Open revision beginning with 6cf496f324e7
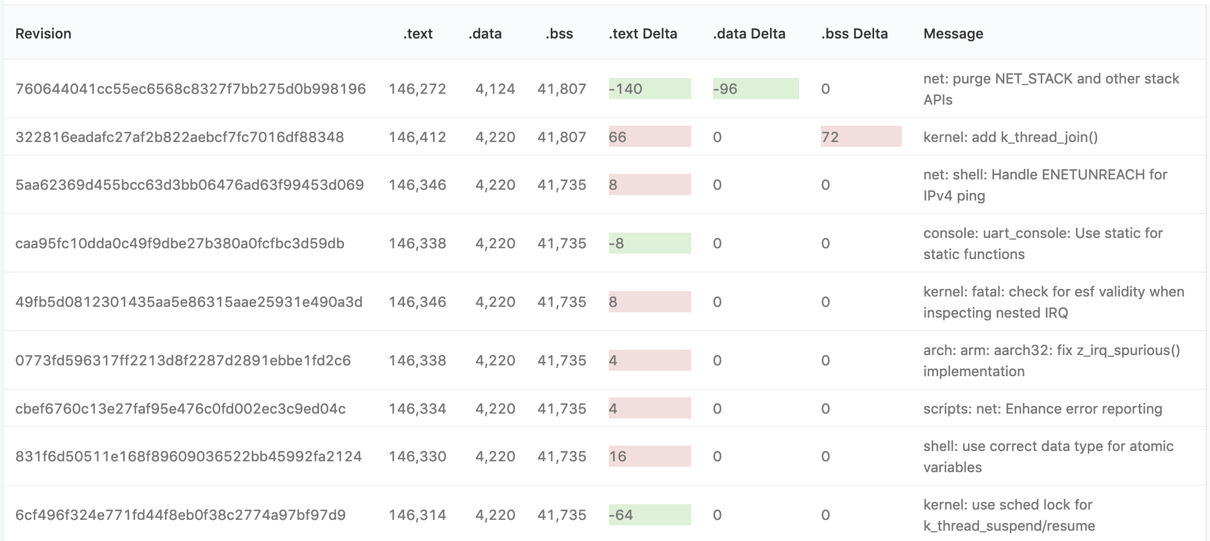Viewport: 1210px width, 541px height. [x=180, y=515]
